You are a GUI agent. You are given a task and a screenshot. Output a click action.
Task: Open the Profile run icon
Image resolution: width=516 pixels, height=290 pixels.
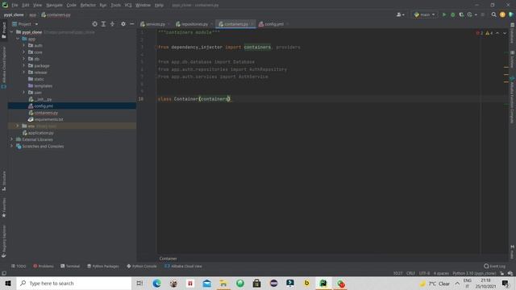point(470,14)
